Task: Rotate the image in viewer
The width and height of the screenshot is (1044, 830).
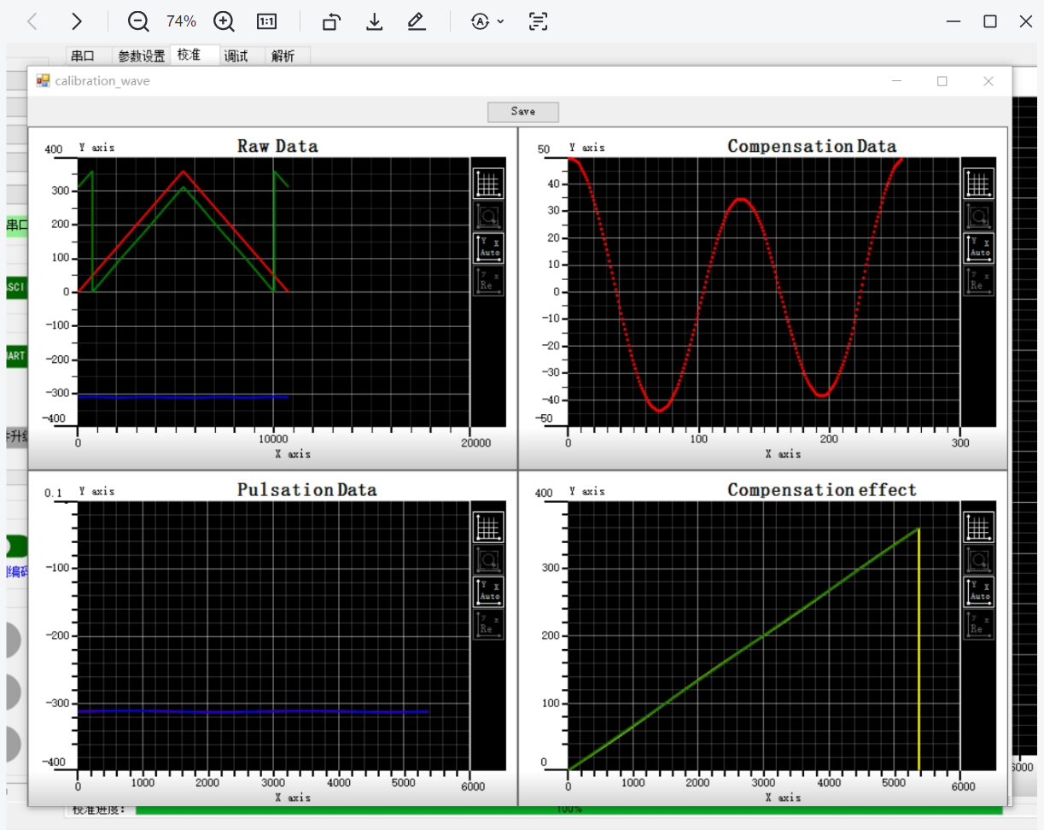Action: click(x=331, y=21)
